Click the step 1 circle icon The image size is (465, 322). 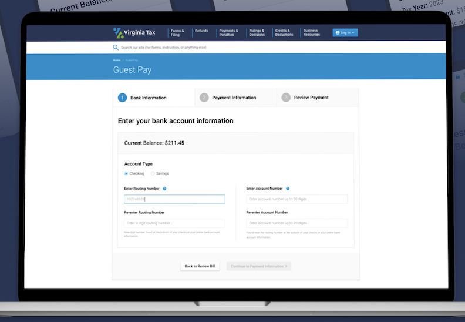pos(122,98)
